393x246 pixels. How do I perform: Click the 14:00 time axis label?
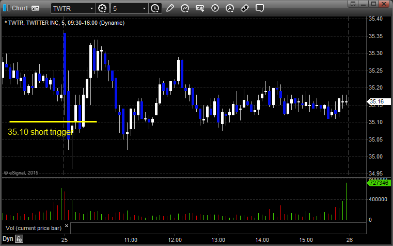click(262, 240)
